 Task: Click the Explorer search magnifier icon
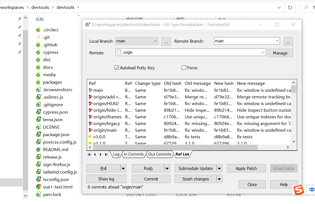(306, 7)
